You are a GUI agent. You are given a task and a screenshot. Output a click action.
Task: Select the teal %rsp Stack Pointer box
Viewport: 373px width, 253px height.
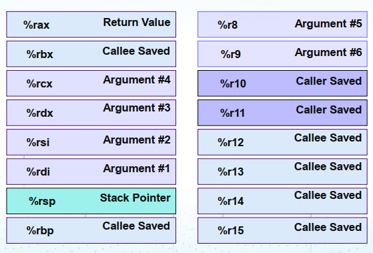(91, 201)
